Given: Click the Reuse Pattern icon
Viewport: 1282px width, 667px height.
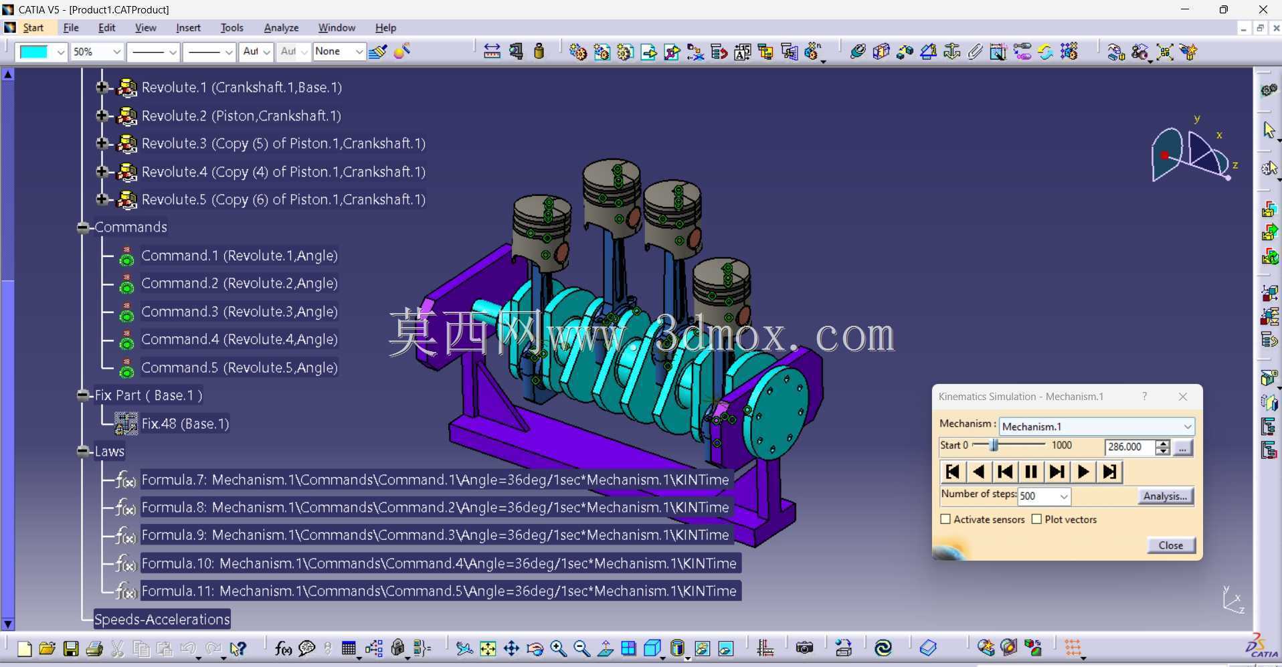Looking at the screenshot, I should point(1069,52).
